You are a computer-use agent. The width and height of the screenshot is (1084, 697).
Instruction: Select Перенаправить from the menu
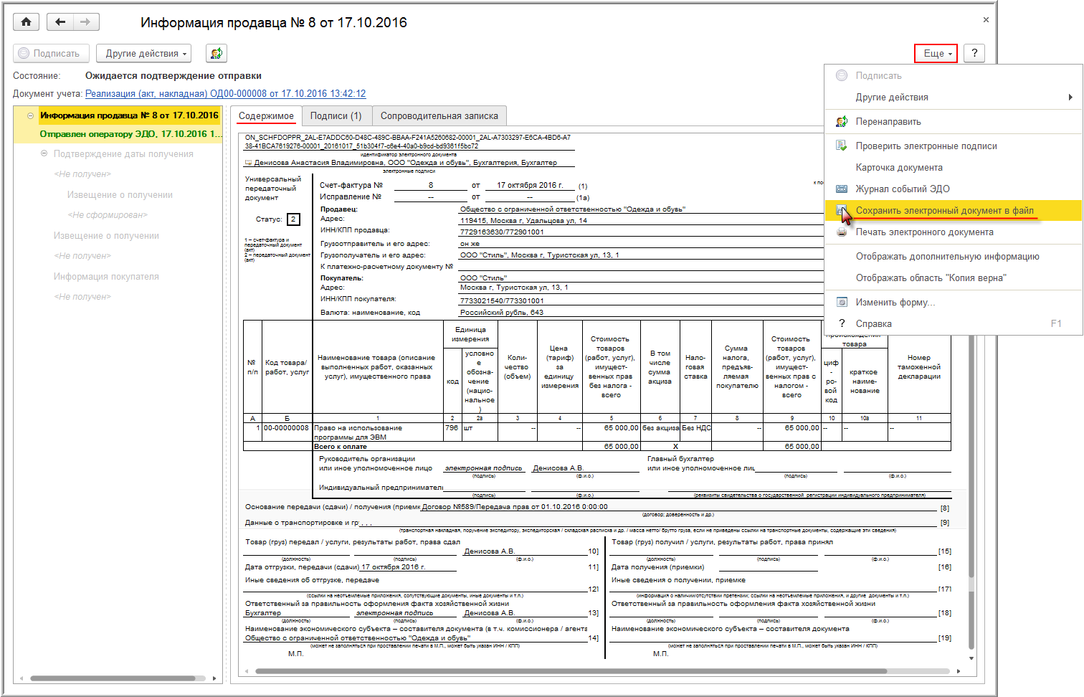[x=953, y=122]
